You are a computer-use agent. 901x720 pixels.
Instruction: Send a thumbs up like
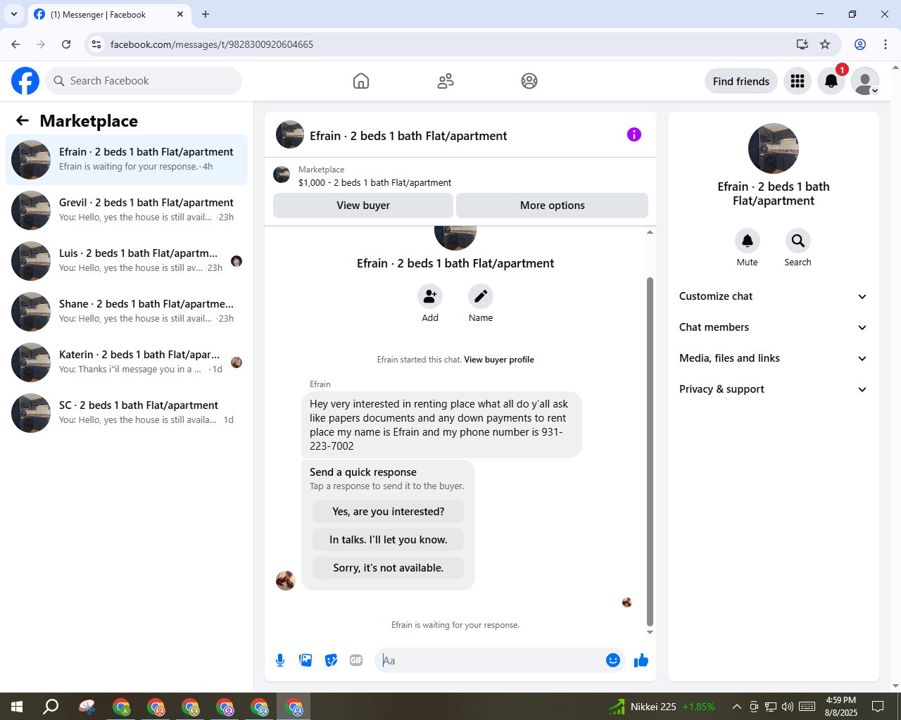[x=641, y=660]
